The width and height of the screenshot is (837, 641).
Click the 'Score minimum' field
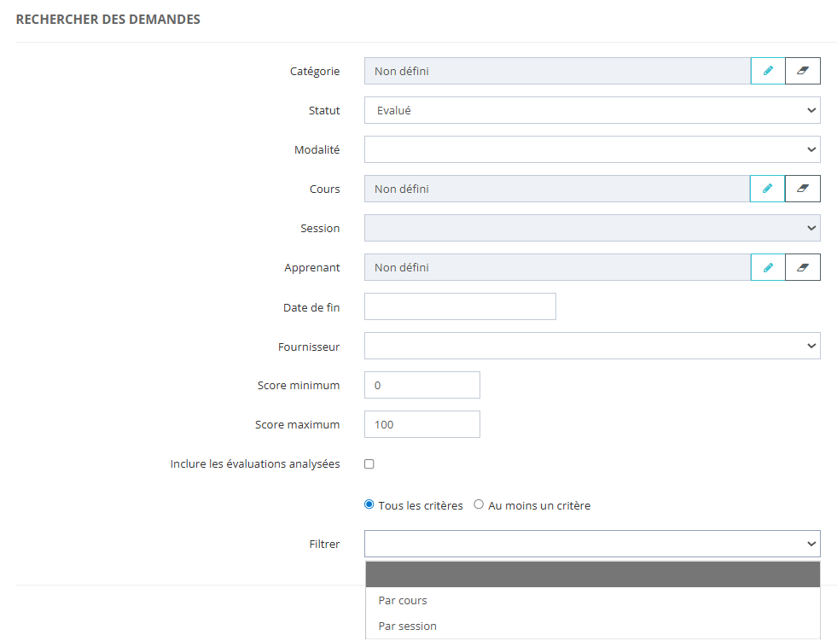(421, 385)
